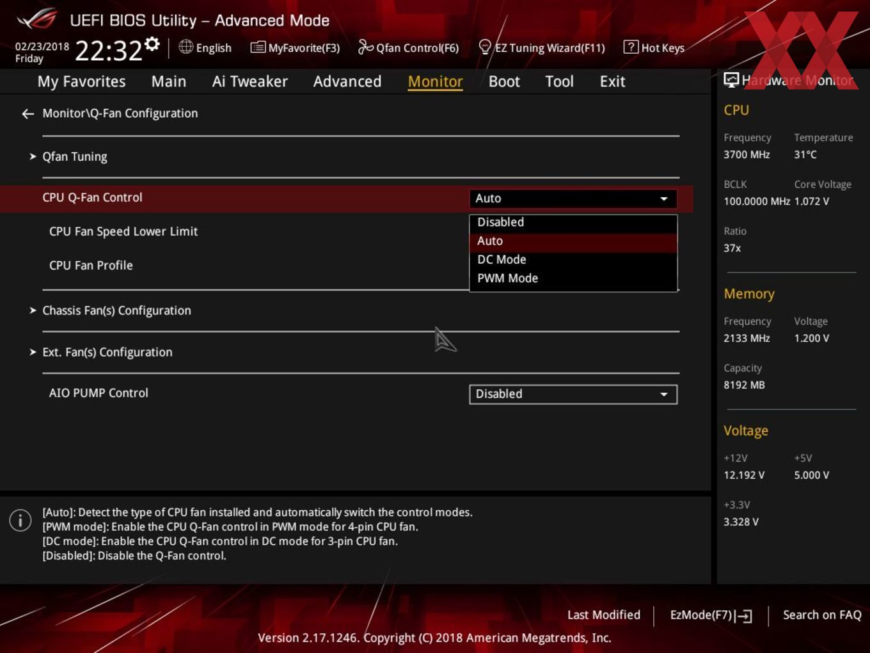
Task: Open the CPU Q-Fan Control dropdown
Action: pyautogui.click(x=573, y=198)
